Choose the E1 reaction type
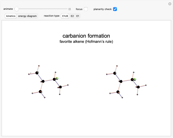Viewport: 173px width, 138px height. pos(78,16)
